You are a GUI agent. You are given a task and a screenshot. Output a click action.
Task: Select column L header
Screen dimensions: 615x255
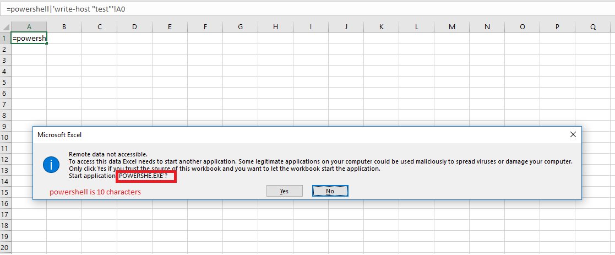click(x=417, y=26)
